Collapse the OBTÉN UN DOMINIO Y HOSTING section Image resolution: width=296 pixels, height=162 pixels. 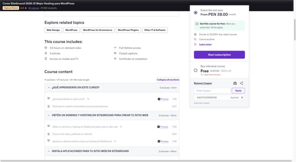112,115
